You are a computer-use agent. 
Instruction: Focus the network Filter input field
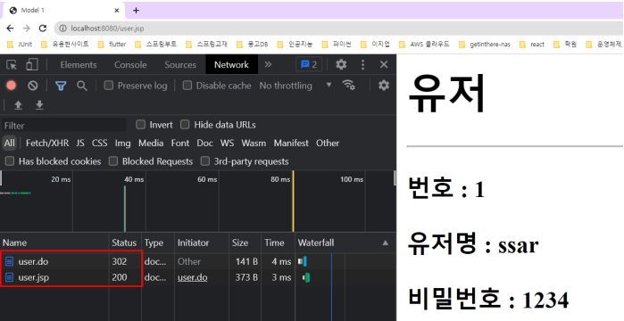click(x=64, y=126)
